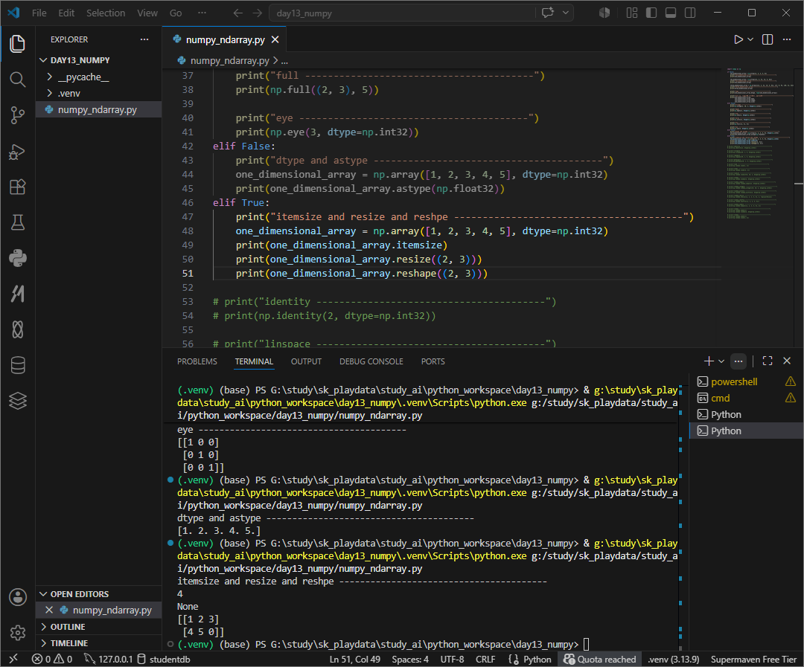
Task: Open editor More Actions ellipsis
Action: (787, 39)
